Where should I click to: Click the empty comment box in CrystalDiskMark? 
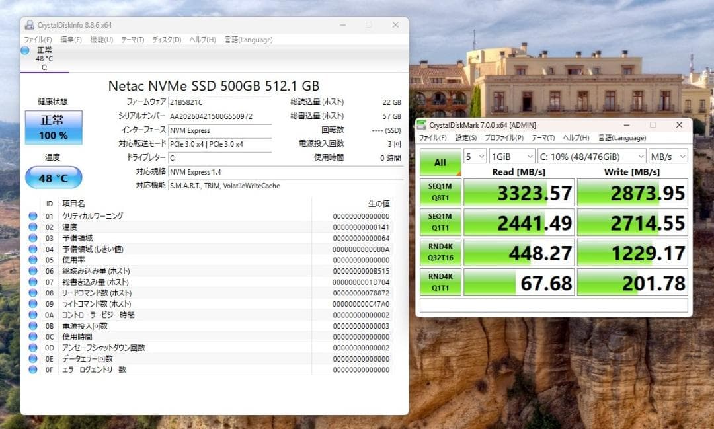point(554,305)
